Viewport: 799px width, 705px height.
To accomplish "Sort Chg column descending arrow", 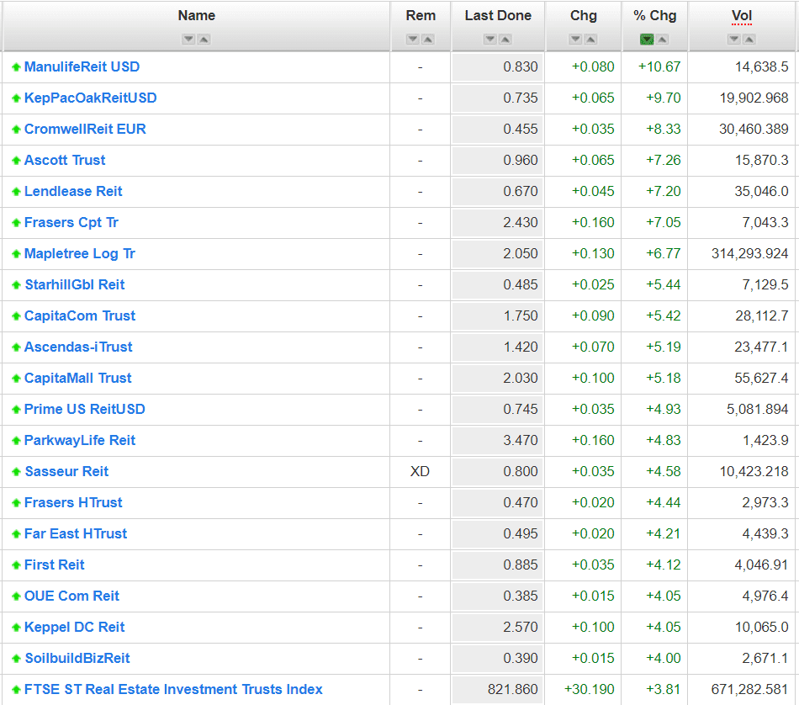I will pyautogui.click(x=576, y=40).
